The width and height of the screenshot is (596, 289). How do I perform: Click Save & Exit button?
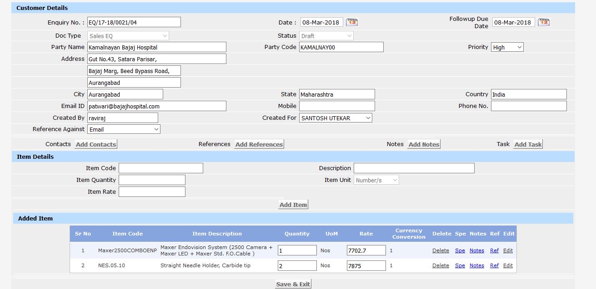(x=293, y=284)
